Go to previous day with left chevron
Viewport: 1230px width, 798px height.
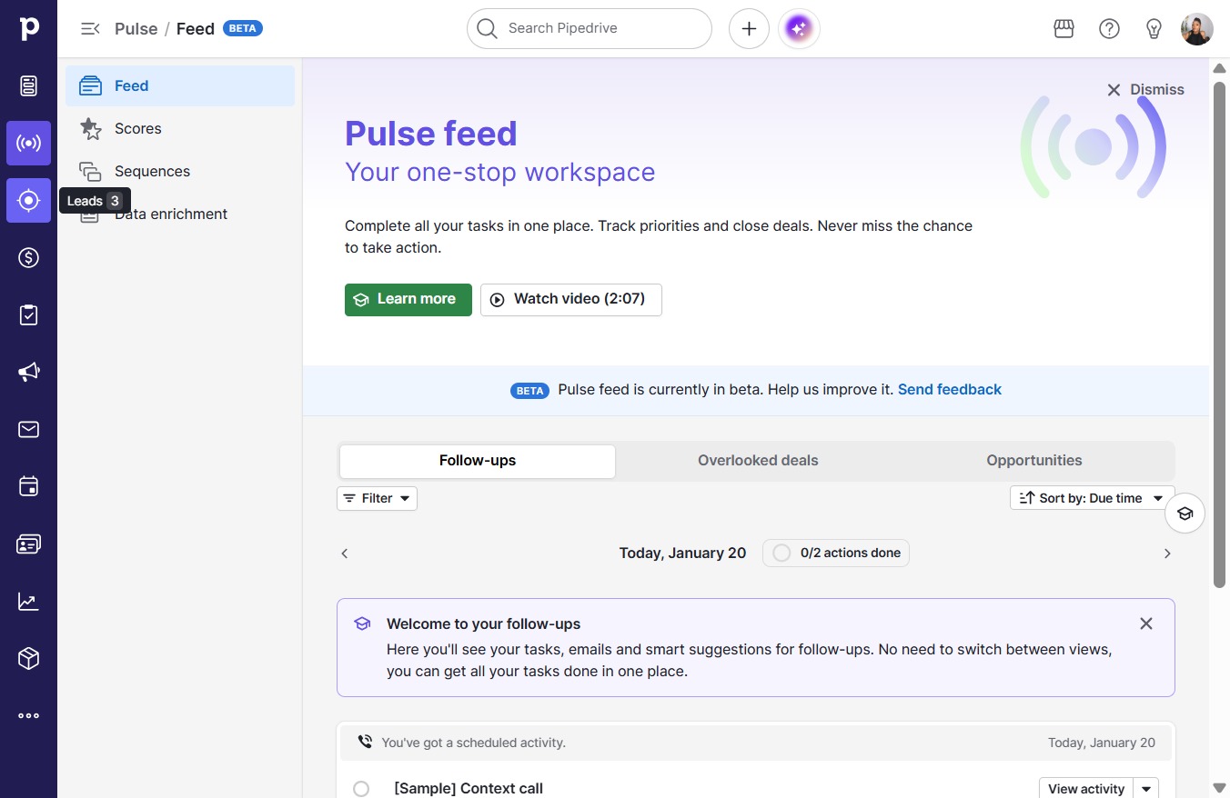(345, 554)
